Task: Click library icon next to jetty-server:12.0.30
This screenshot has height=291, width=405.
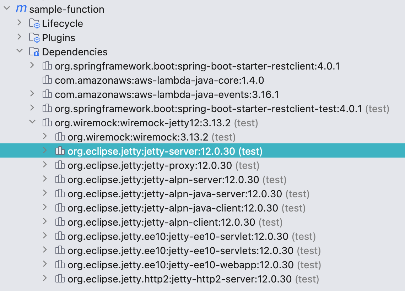Action: [x=60, y=151]
